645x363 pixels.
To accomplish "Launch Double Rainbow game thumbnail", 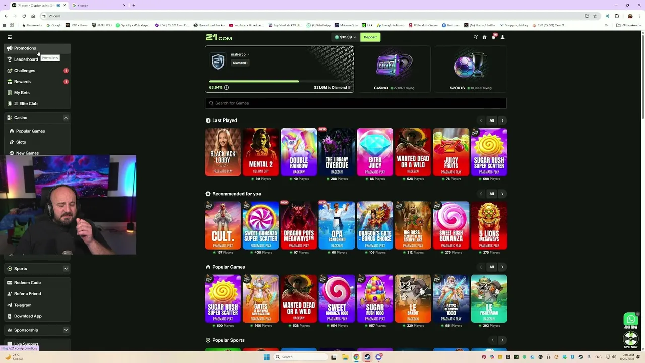I will click(299, 152).
